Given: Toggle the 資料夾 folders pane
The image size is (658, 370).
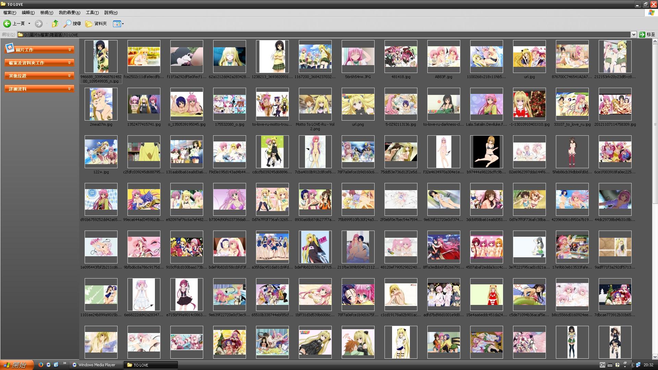Looking at the screenshot, I should point(96,24).
